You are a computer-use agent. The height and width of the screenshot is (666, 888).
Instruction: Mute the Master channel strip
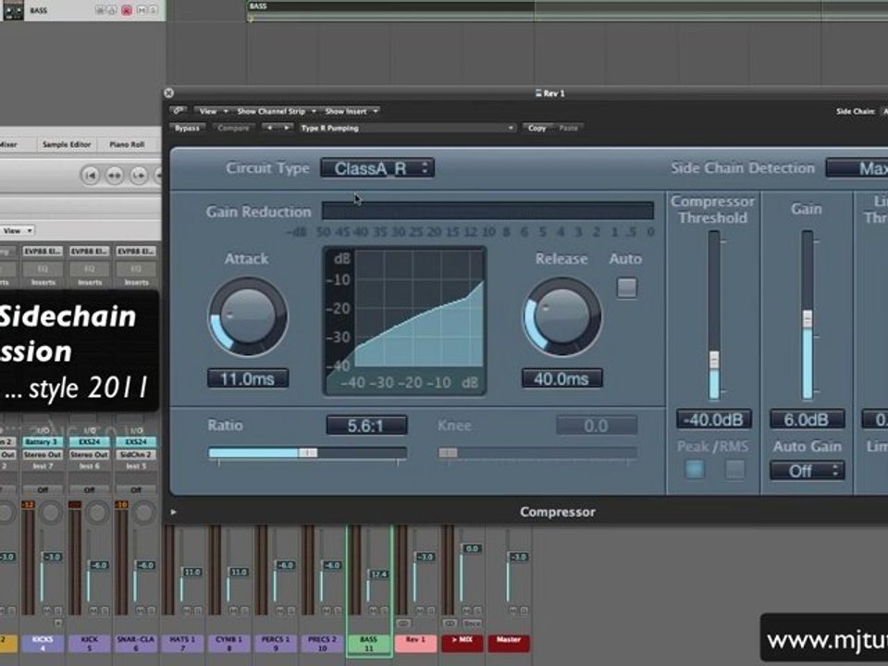(x=513, y=610)
